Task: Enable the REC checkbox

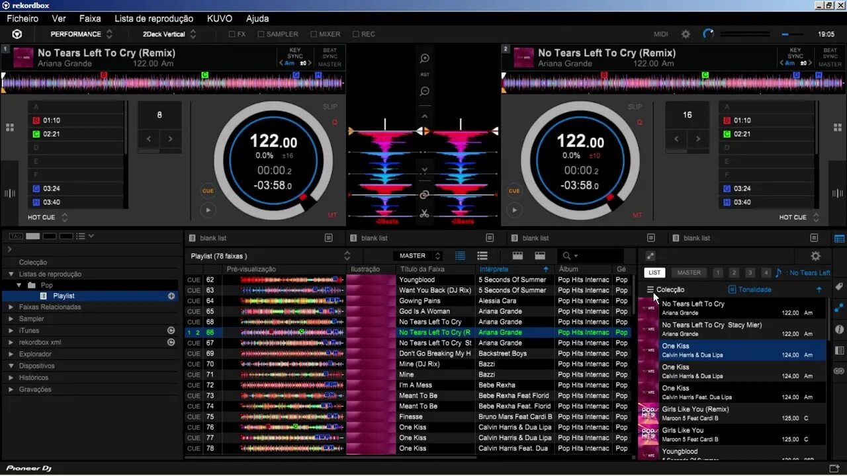Action: [x=355, y=34]
